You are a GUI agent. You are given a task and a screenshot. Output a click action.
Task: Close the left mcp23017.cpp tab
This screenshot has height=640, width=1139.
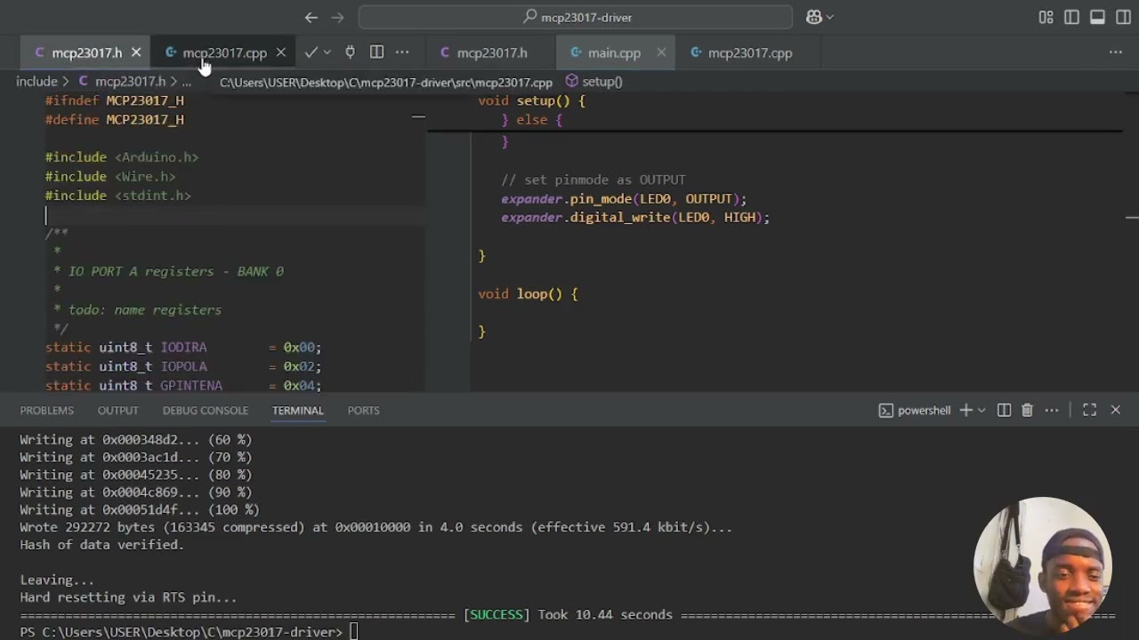coord(281,52)
